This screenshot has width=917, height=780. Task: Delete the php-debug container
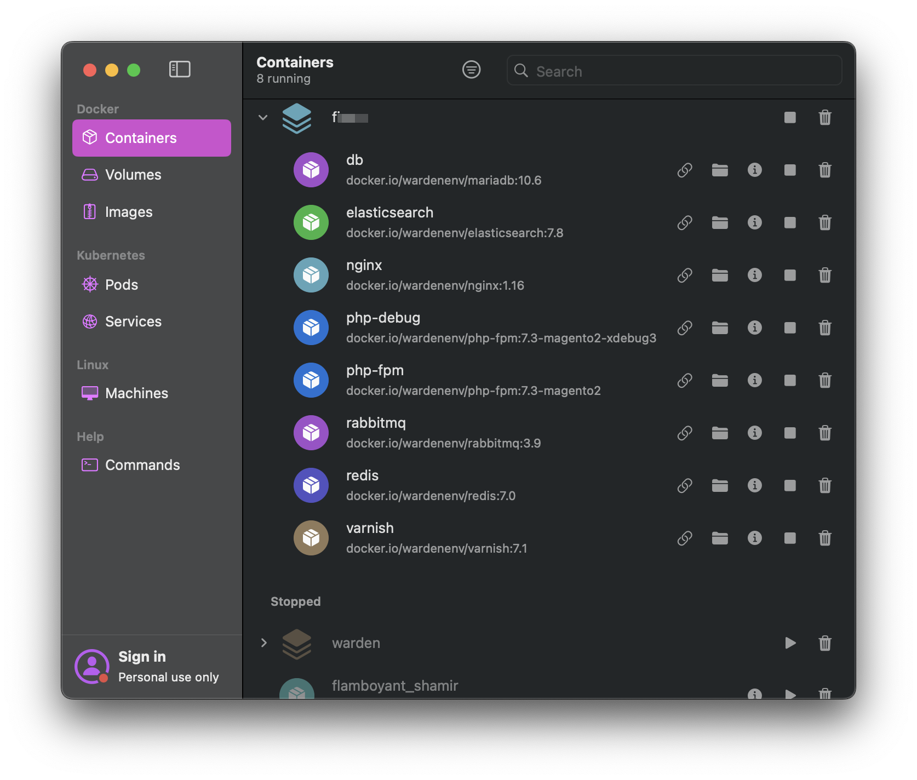pyautogui.click(x=825, y=328)
